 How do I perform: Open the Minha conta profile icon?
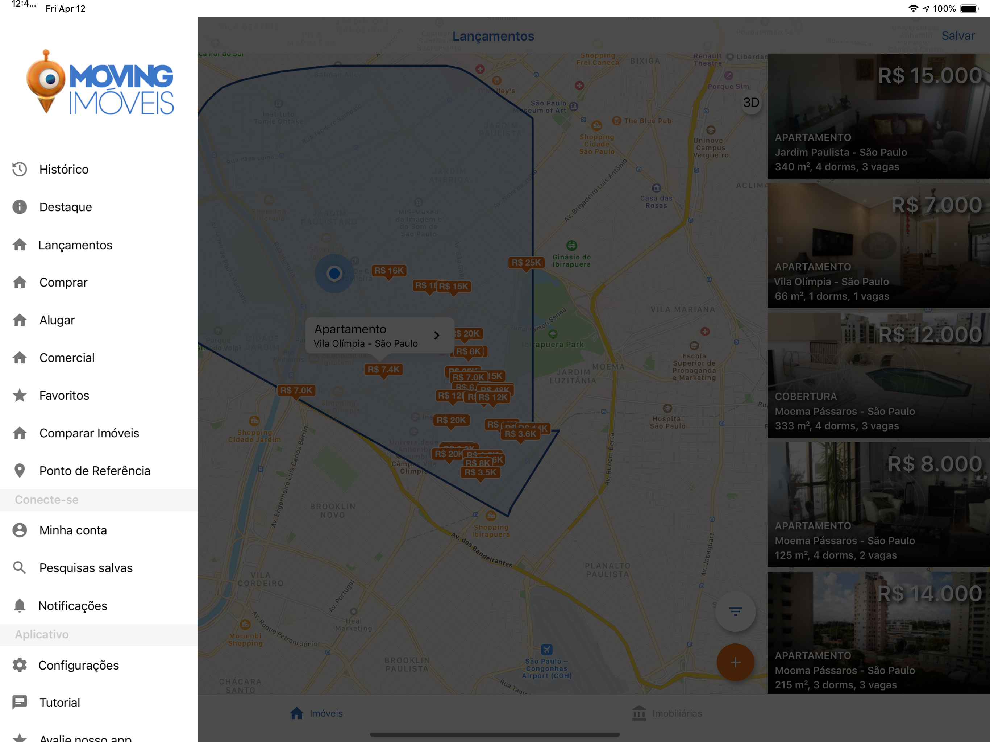pyautogui.click(x=20, y=530)
